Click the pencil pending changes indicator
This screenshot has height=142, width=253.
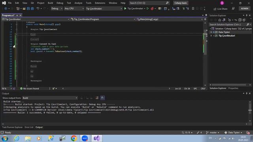click(199, 133)
